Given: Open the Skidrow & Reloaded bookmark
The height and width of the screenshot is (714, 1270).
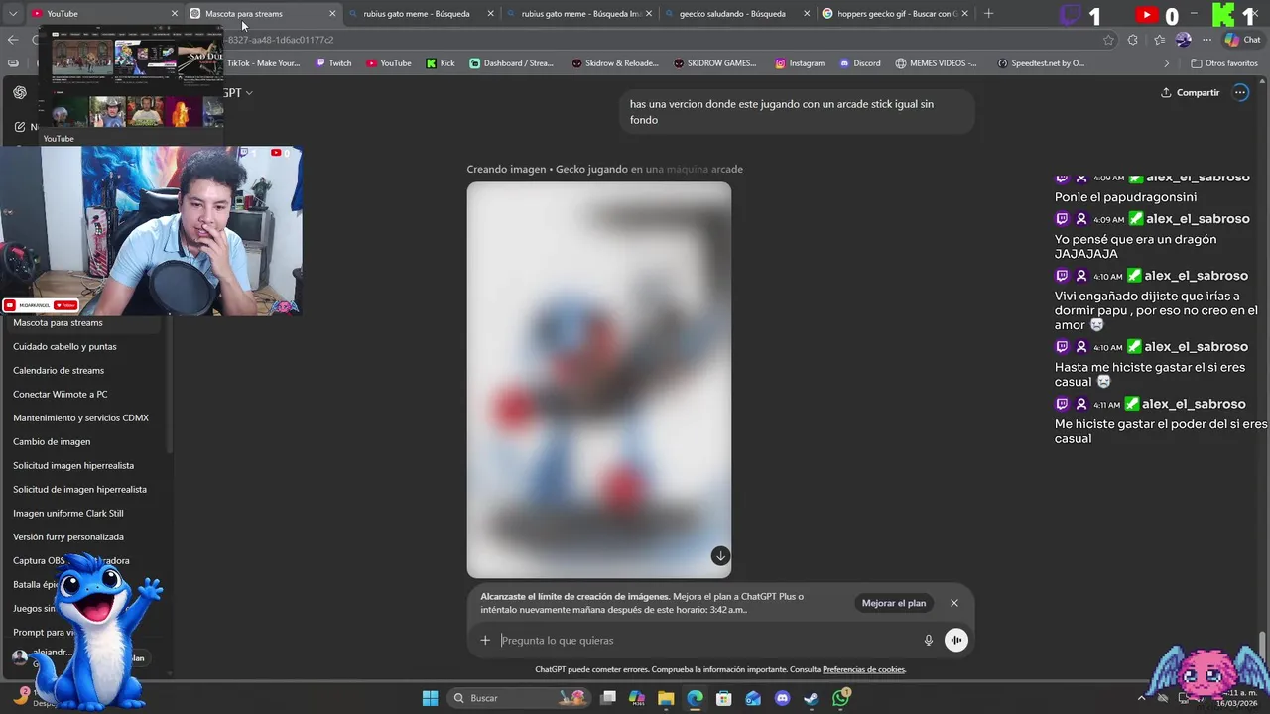Looking at the screenshot, I should pos(615,63).
